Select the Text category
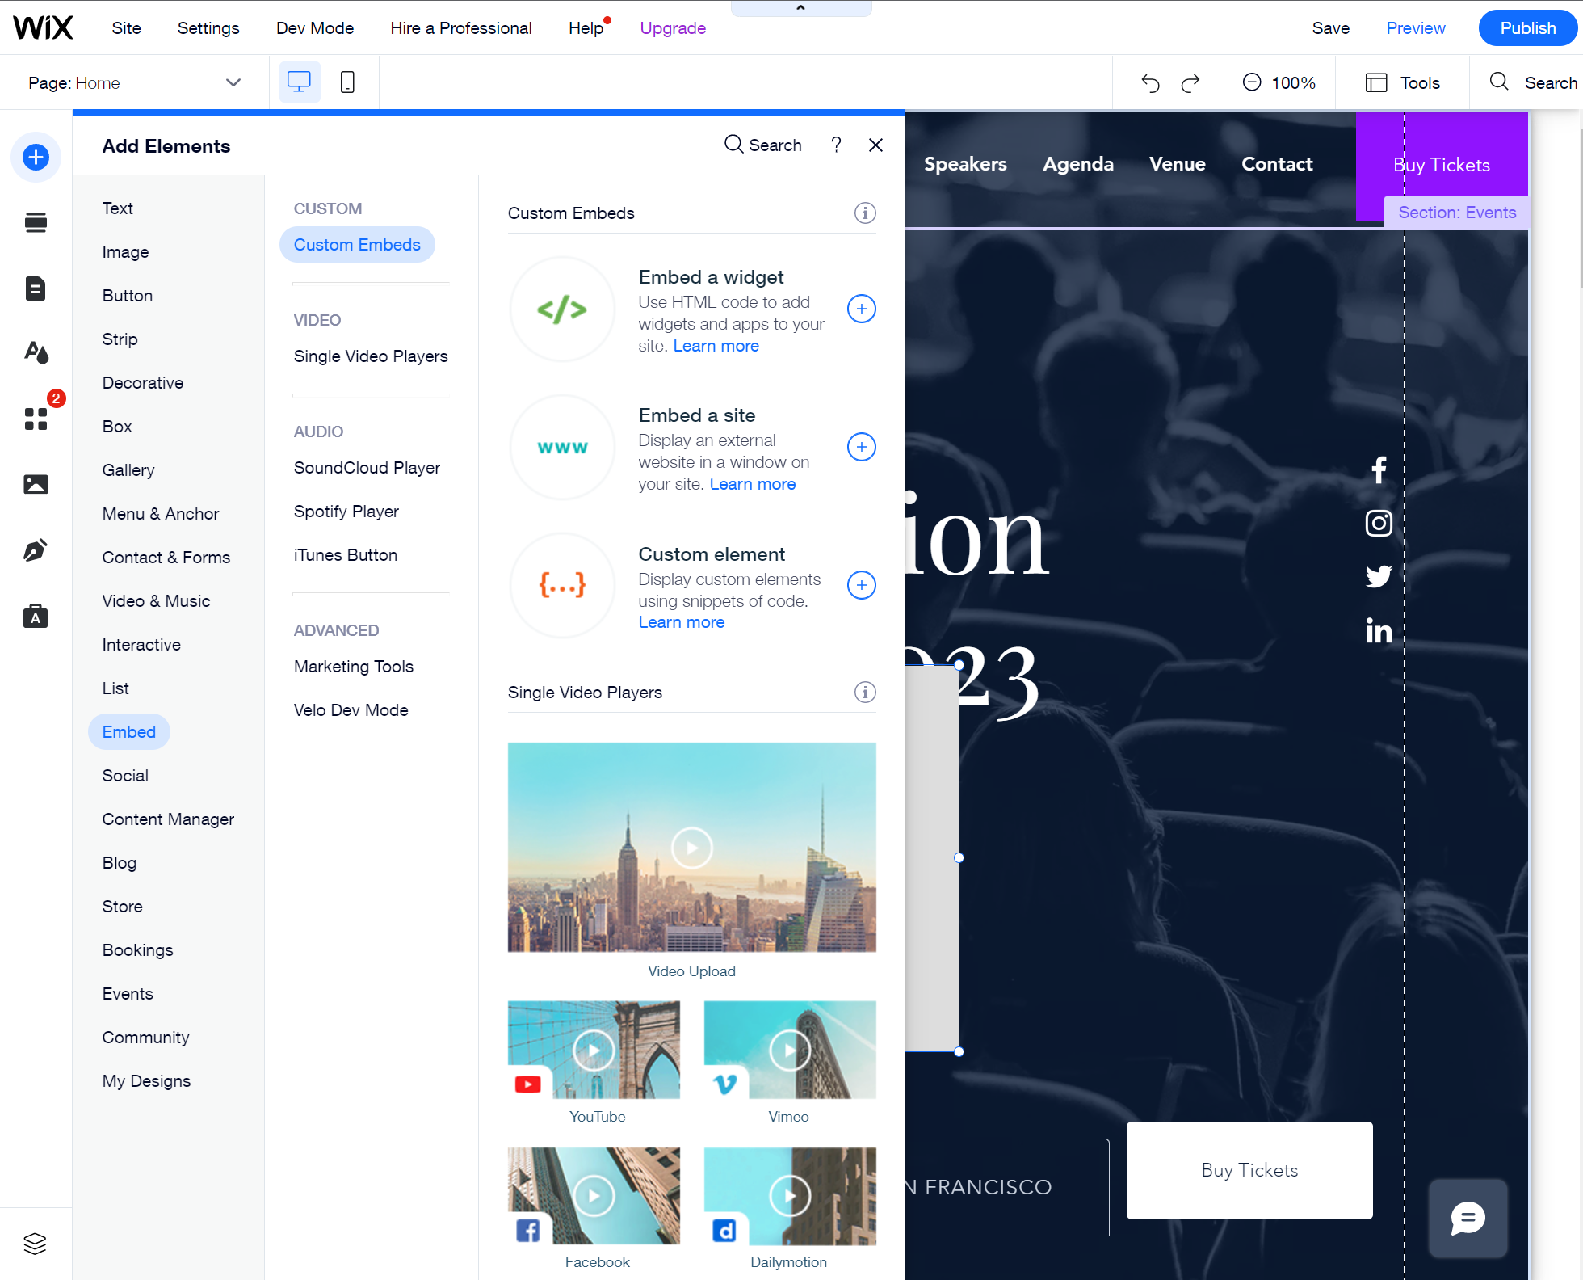1583x1280 pixels. pos(118,208)
